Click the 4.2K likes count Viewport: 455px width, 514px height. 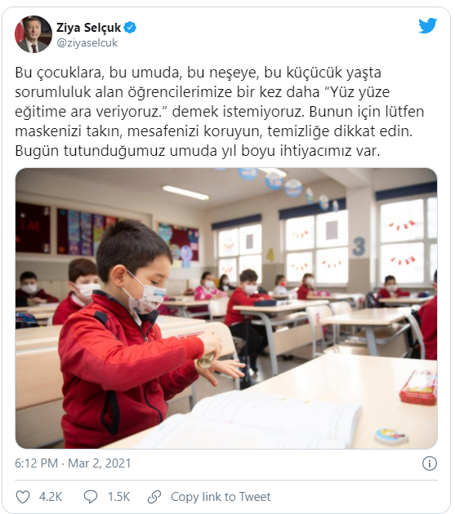point(51,497)
